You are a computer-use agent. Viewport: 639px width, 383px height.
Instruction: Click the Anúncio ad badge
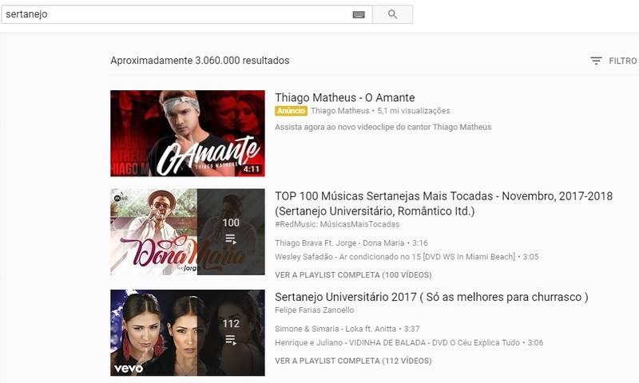(x=291, y=111)
